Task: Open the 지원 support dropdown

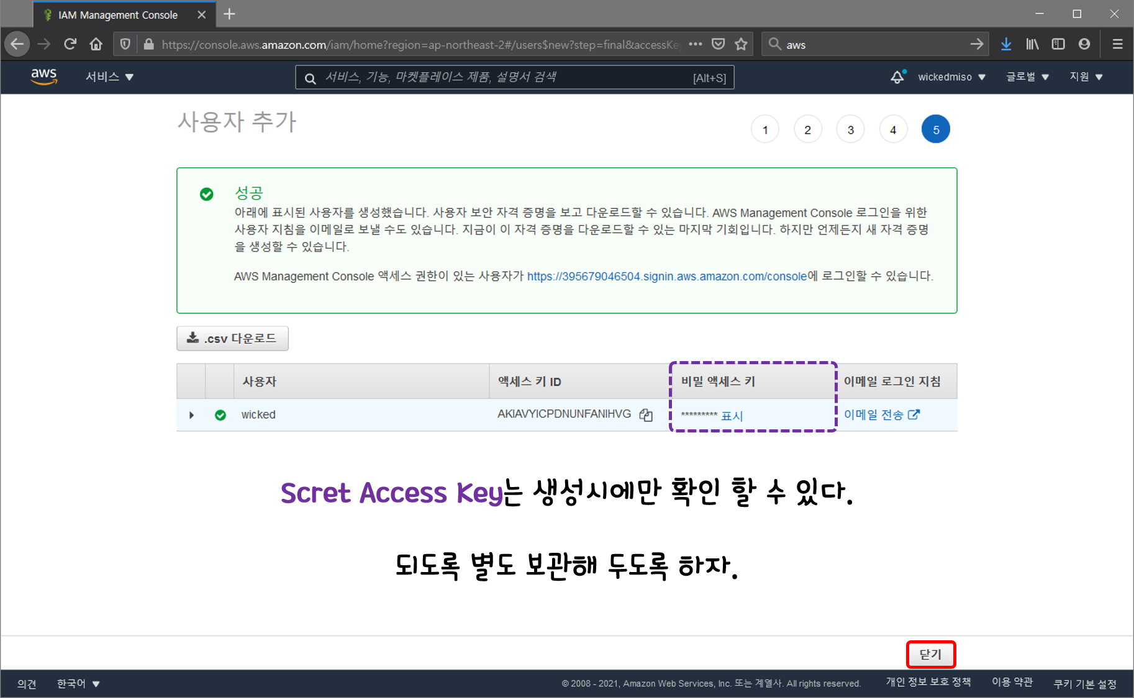Action: (1086, 77)
